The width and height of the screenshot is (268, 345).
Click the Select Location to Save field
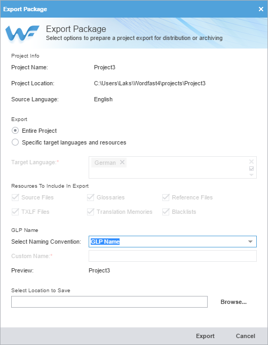(109, 302)
